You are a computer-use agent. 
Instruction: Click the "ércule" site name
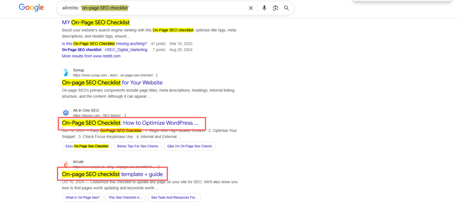click(78, 162)
